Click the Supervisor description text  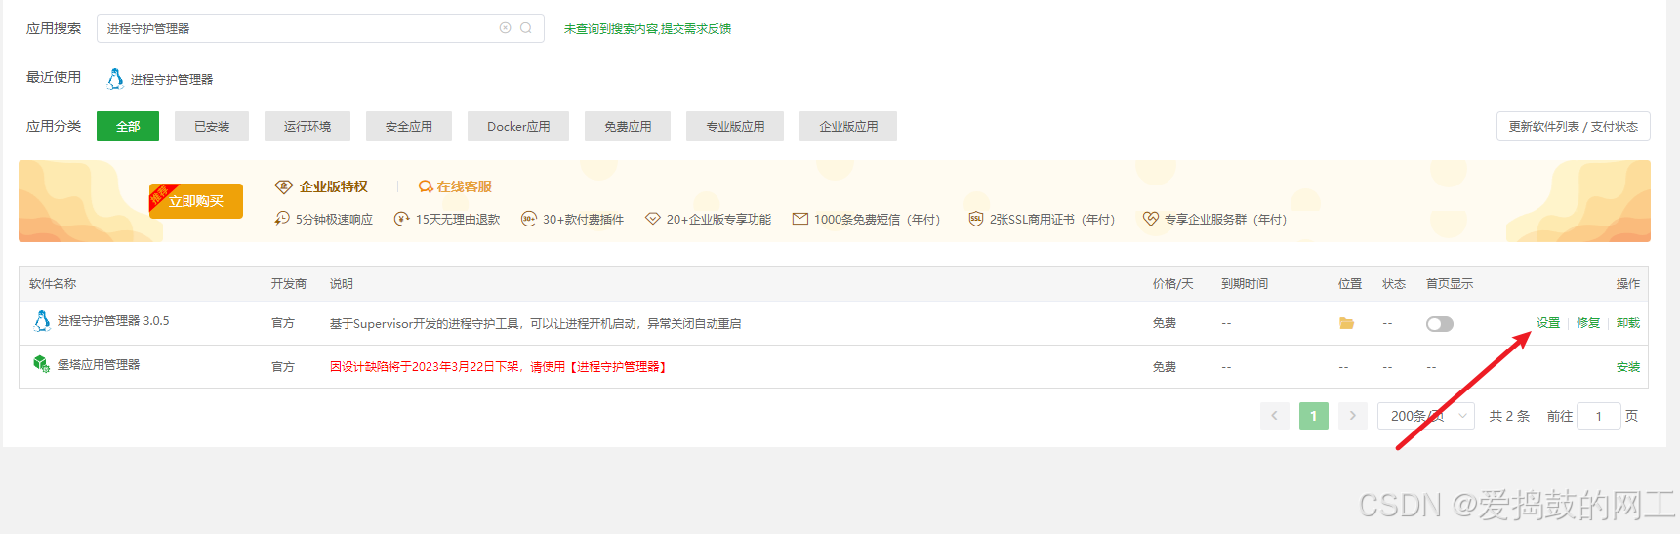(x=535, y=323)
